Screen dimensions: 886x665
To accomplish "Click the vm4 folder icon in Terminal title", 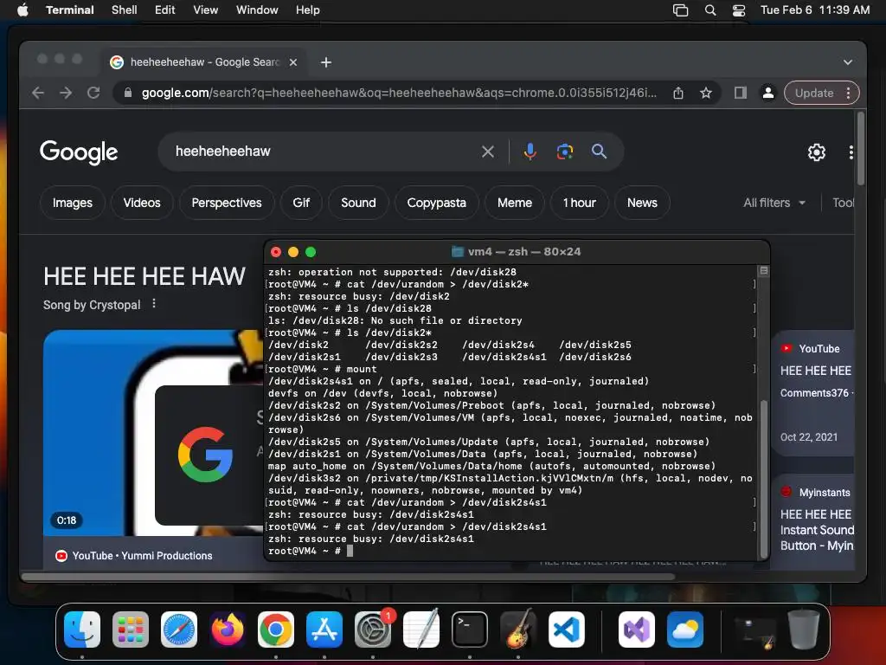I will [458, 252].
